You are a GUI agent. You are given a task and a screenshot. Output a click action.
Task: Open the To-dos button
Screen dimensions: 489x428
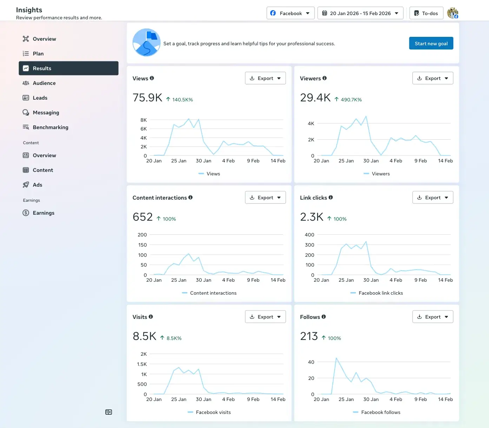(426, 13)
